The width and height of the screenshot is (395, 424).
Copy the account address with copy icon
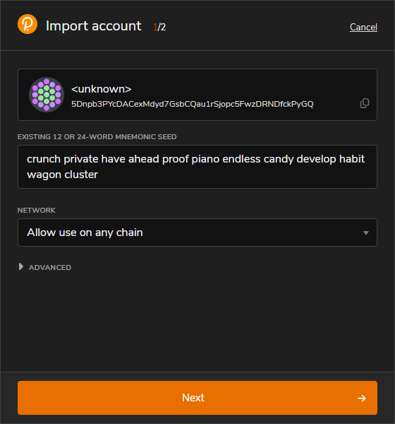(365, 103)
